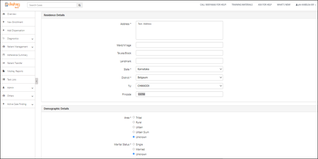This screenshot has width=318, height=159.
Task: Open the State dropdown showing Karnataka
Action: [x=179, y=69]
